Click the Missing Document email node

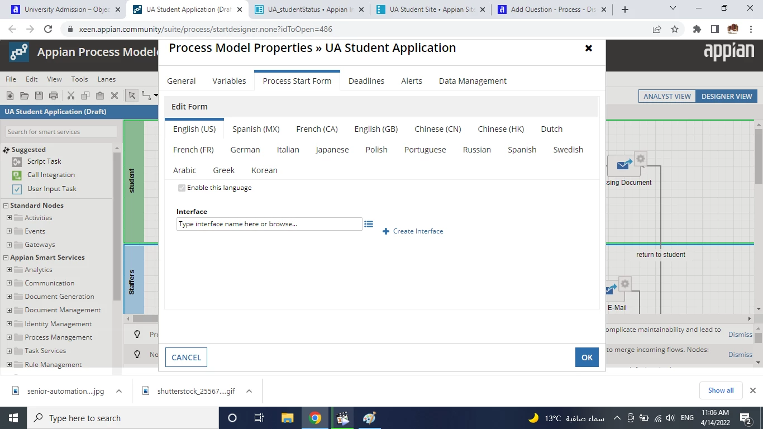click(x=624, y=166)
